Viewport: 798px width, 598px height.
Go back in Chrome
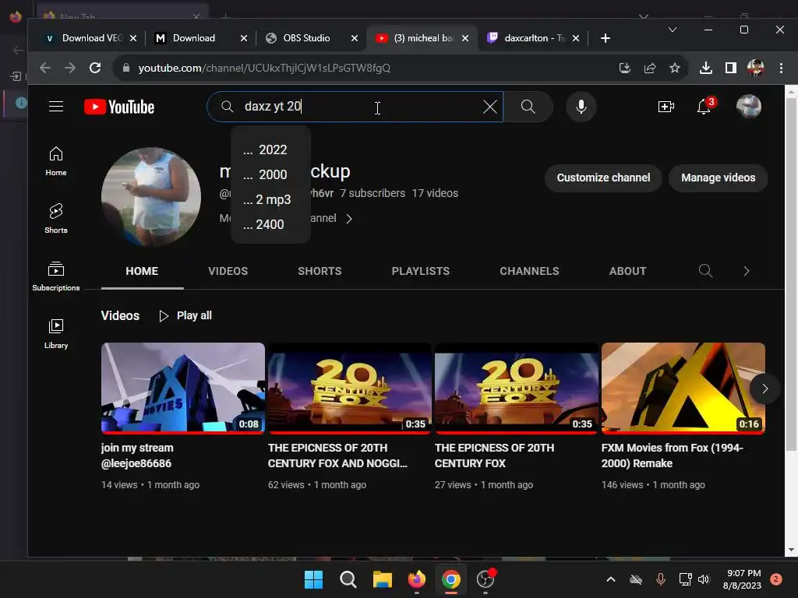[x=44, y=68]
